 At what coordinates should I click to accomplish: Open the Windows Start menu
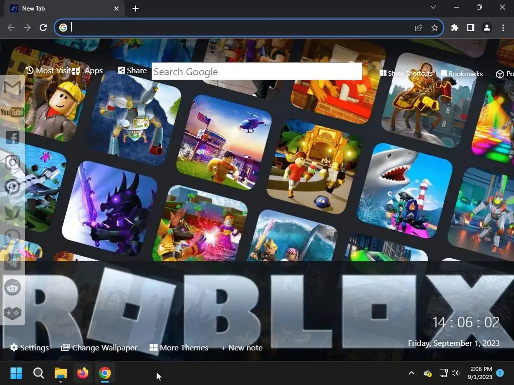coord(16,373)
